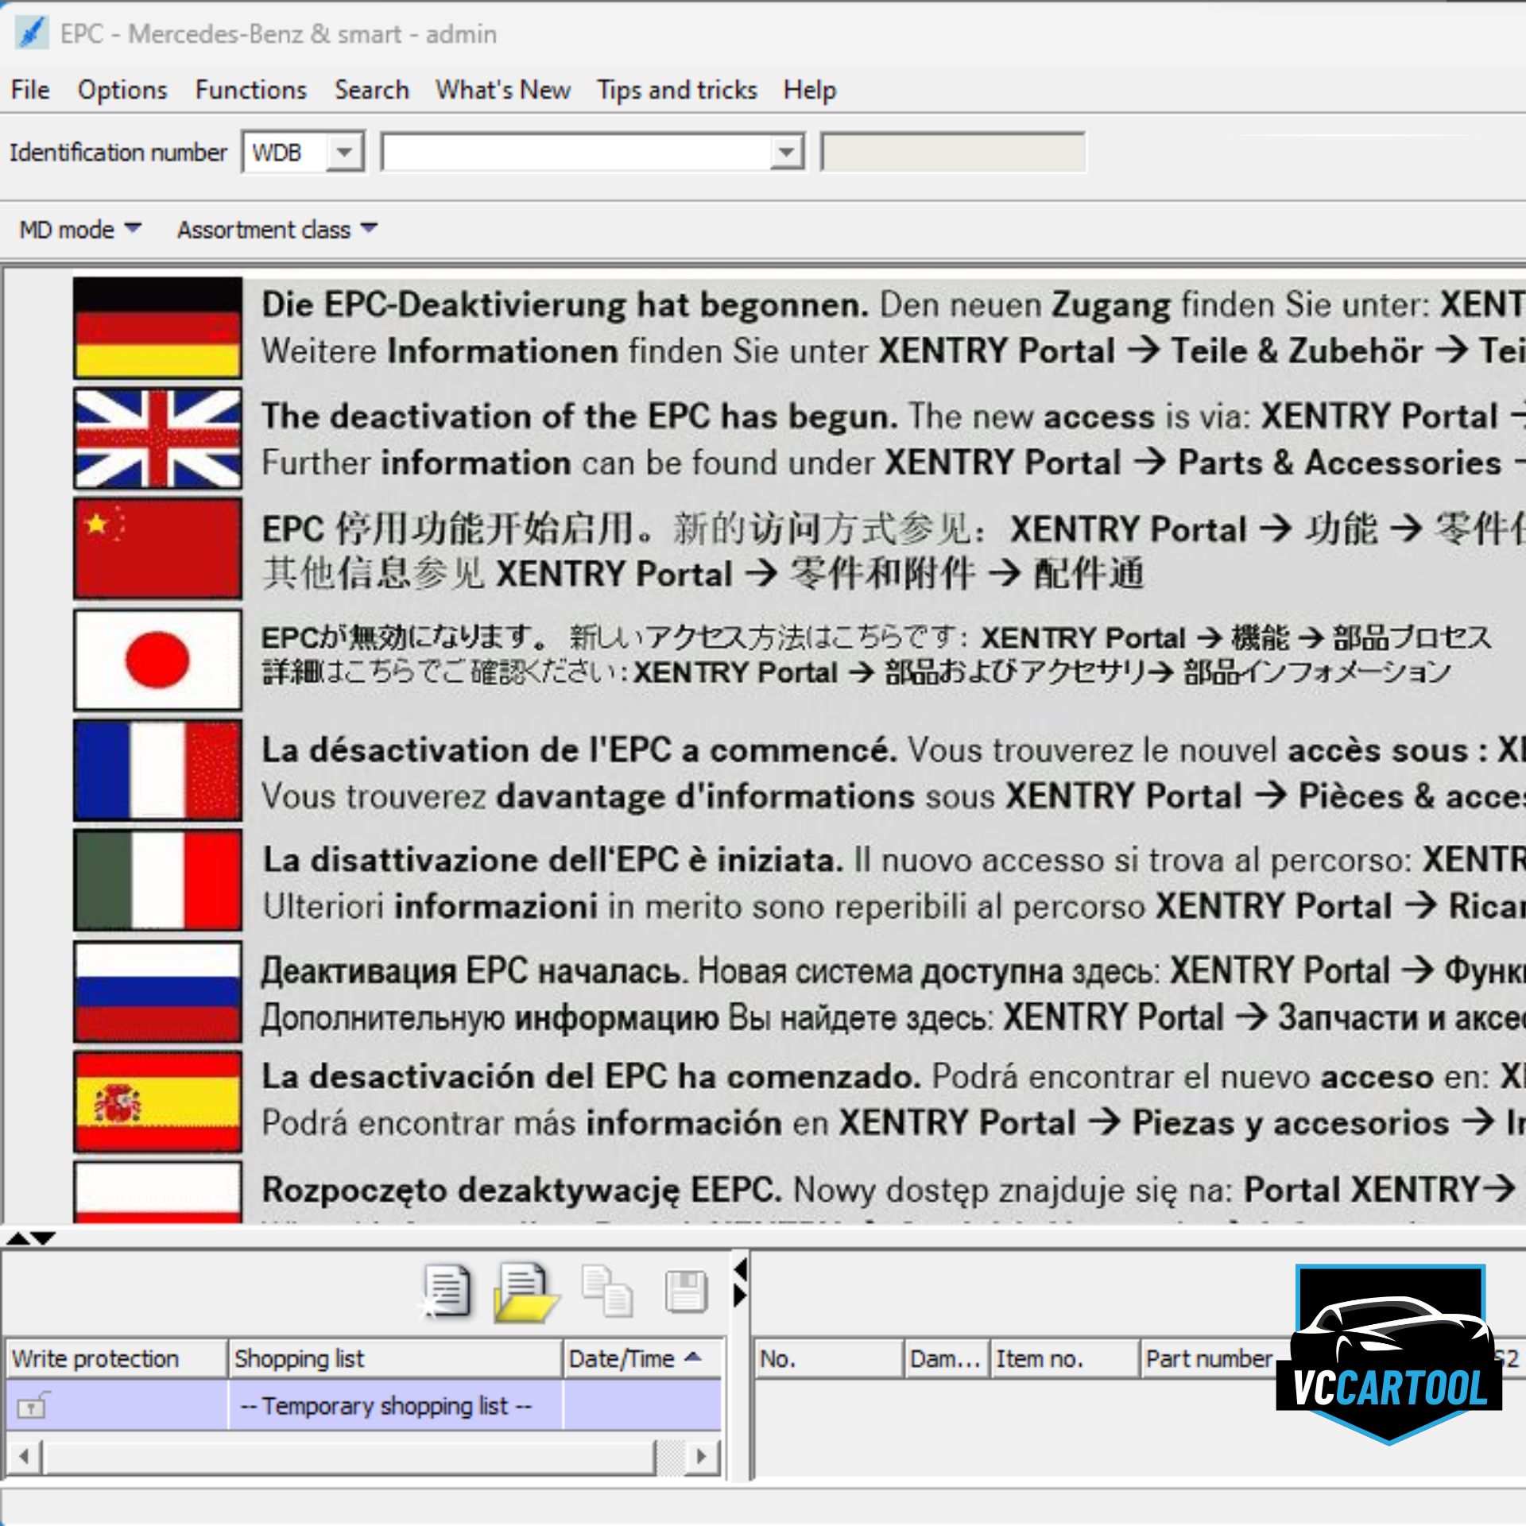Click the EPC application icon in title bar
The width and height of the screenshot is (1526, 1526).
click(x=32, y=33)
